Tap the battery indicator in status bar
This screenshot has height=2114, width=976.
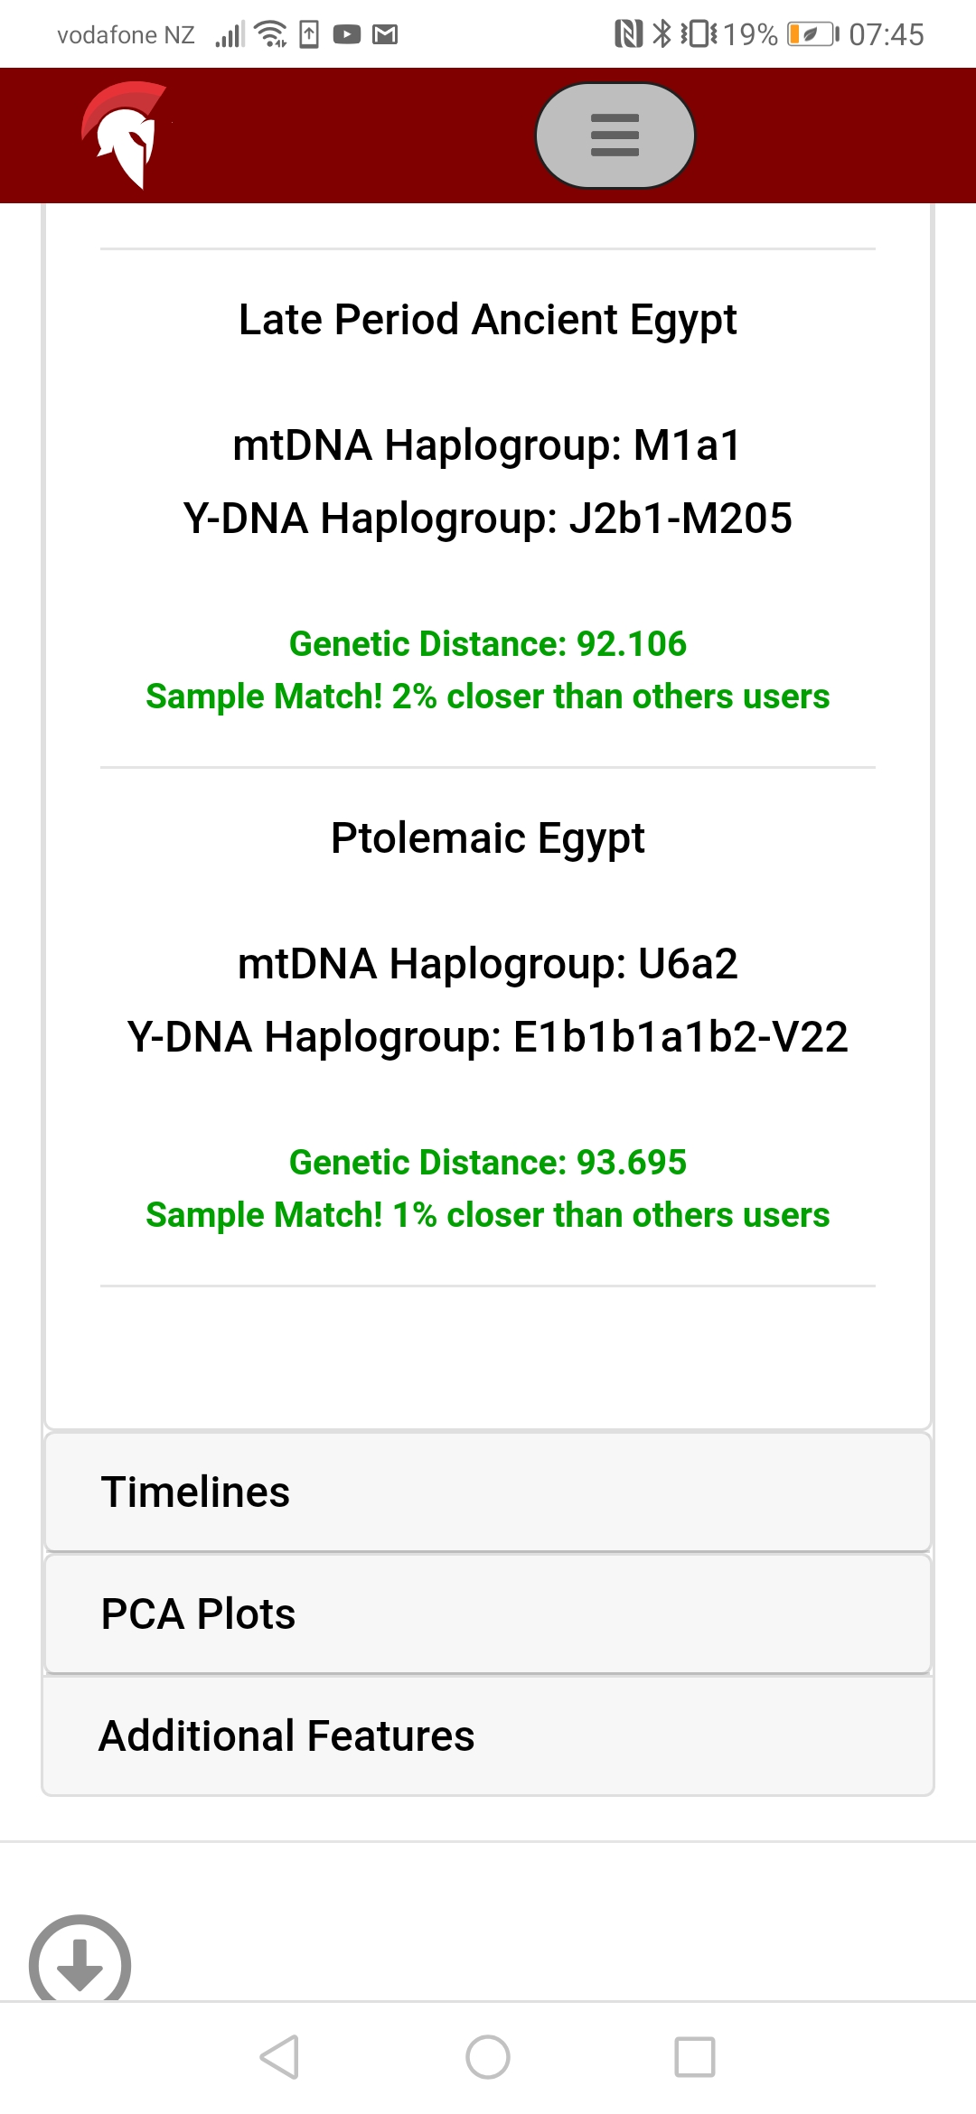[811, 34]
